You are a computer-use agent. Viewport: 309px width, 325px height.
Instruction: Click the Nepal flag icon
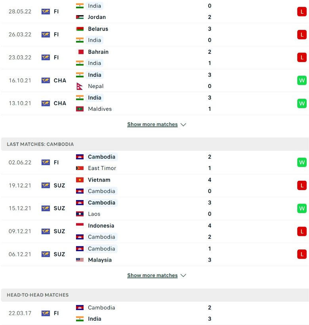(x=80, y=86)
